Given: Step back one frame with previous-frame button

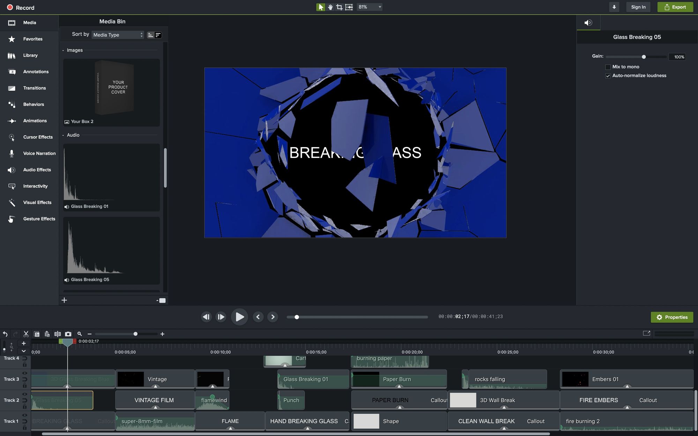Looking at the screenshot, I should (x=206, y=317).
